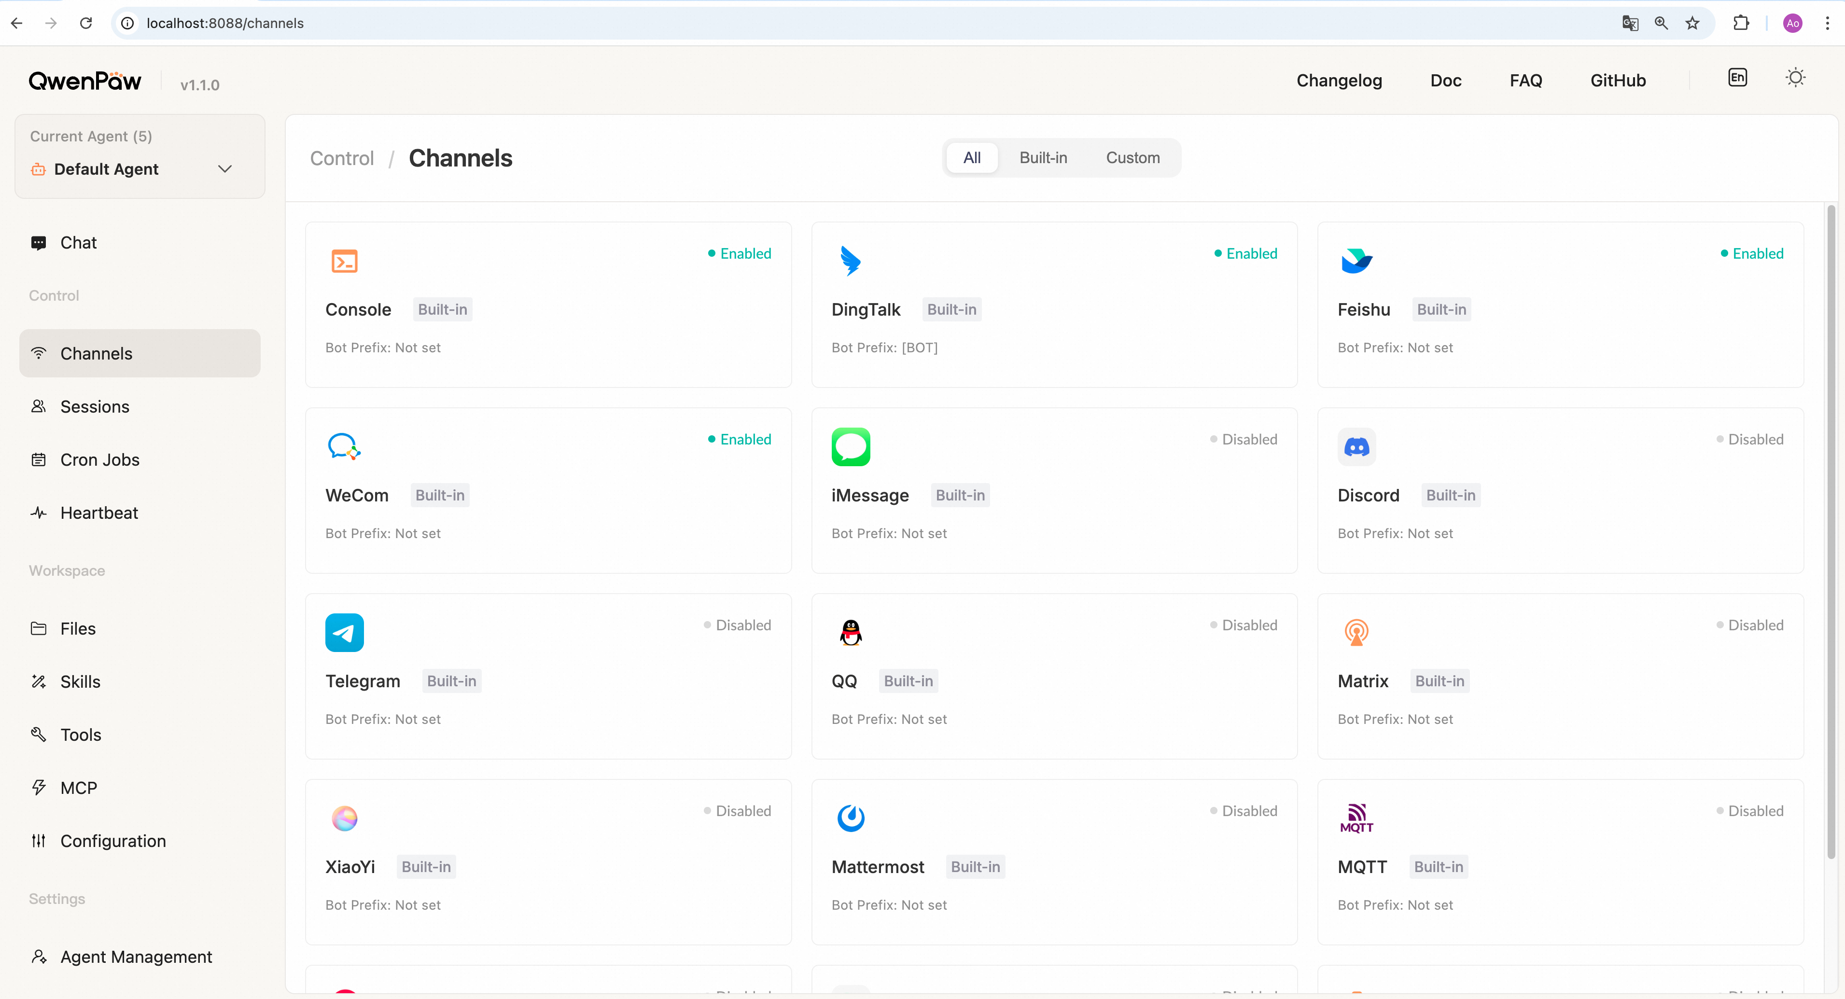Filter channels by Custom tab

pos(1132,157)
